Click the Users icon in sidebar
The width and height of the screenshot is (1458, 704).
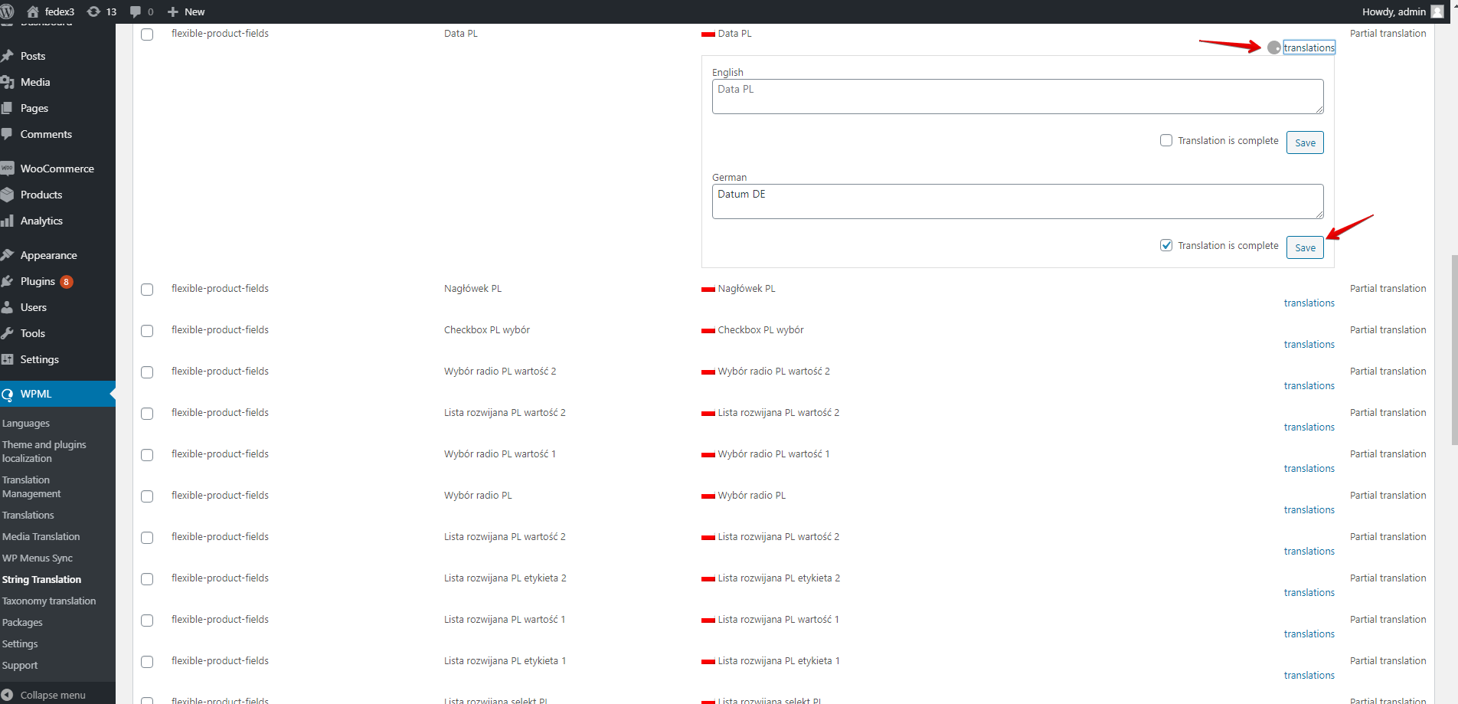[8, 307]
